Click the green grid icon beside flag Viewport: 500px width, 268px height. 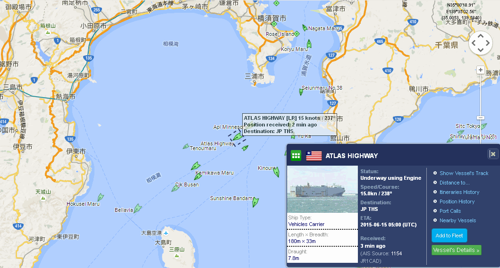296,156
